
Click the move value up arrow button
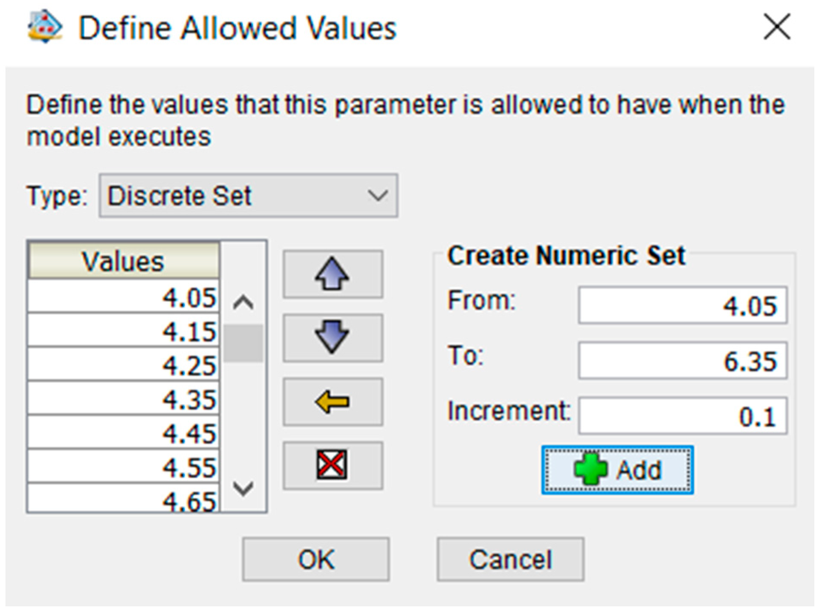coord(333,274)
